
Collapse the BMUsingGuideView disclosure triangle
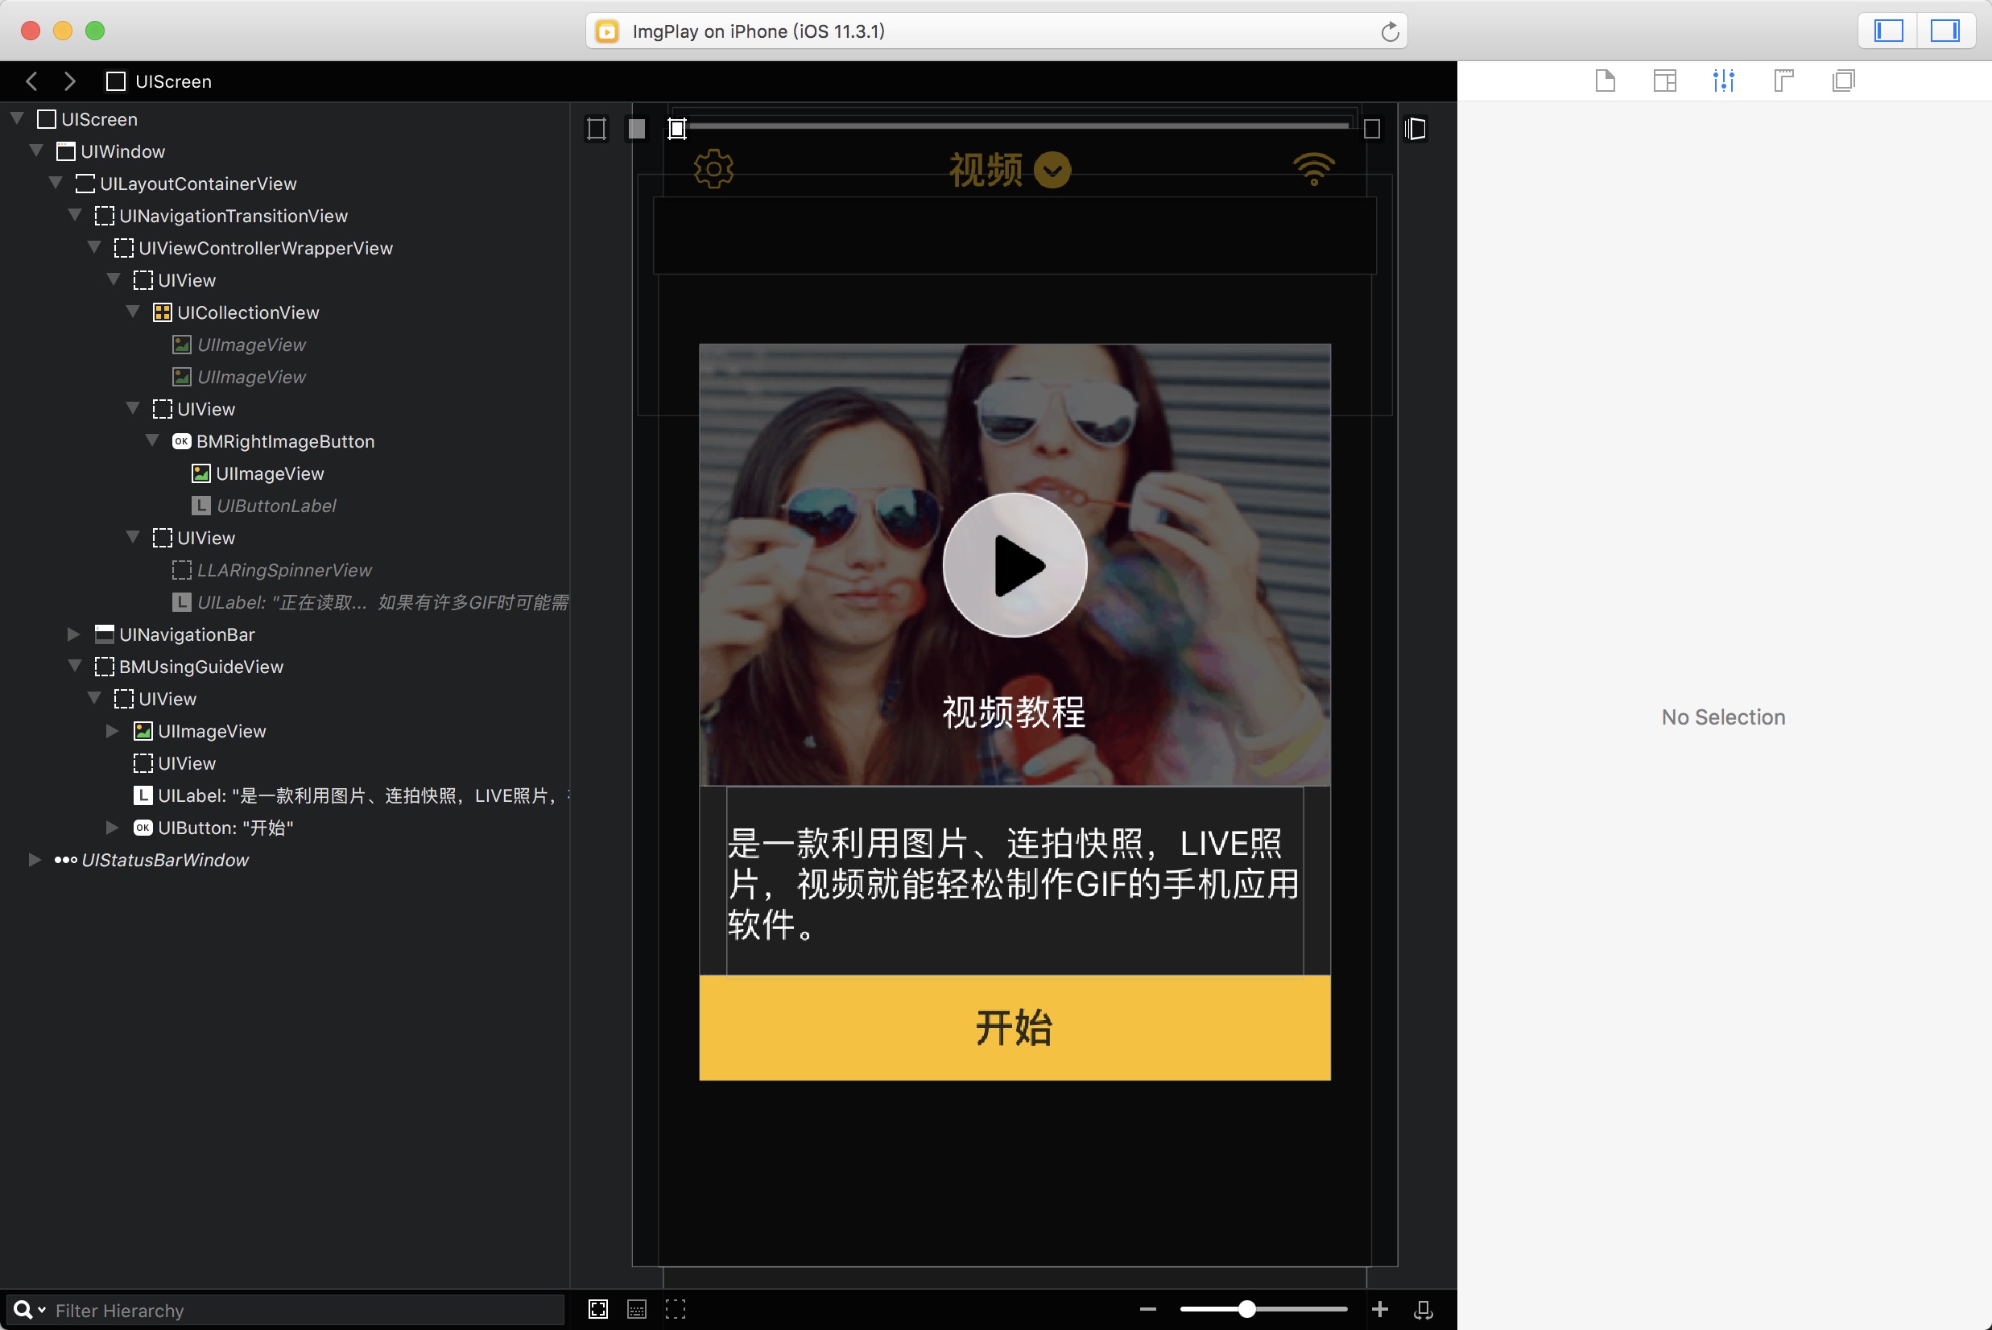[74, 667]
